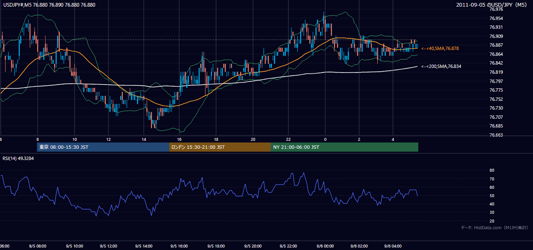Viewport: 533px width, 250px height.
Task: Select the 2011-09-05 のUSD/JPY（M5） header label
Action: (492, 5)
